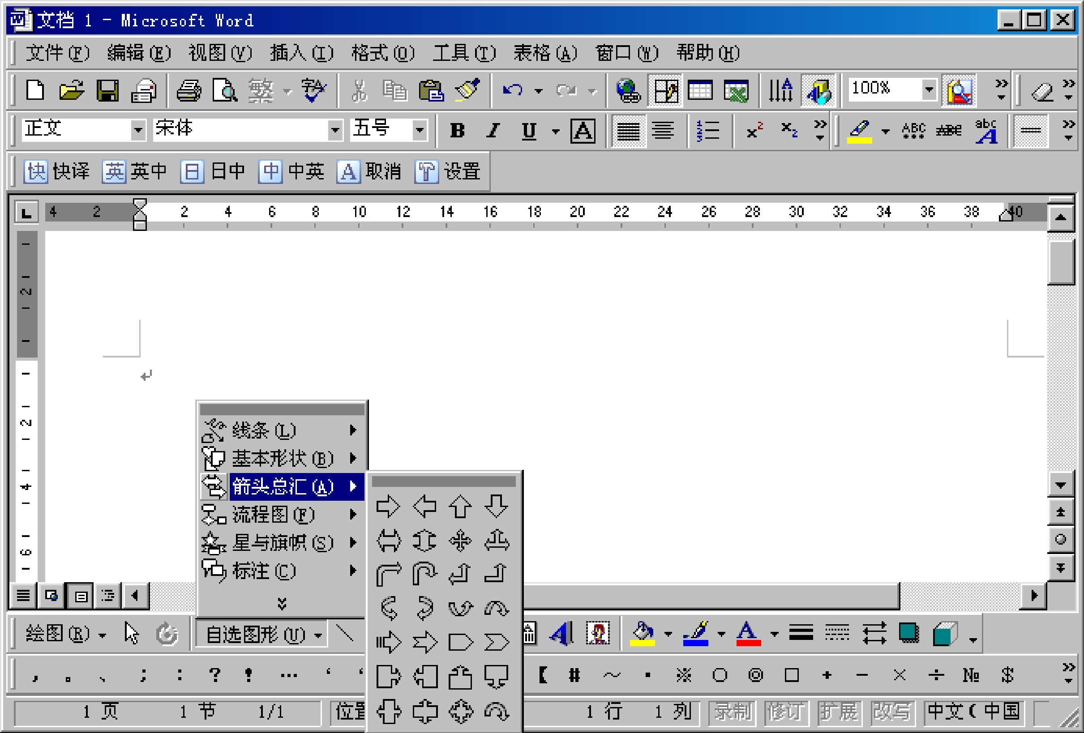The height and width of the screenshot is (733, 1084).
Task: Open highlight color dropdown arrow
Action: click(885, 131)
